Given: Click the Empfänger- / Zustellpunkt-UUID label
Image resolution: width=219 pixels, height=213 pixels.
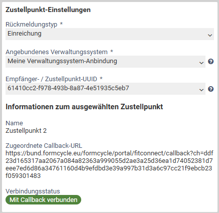Looking at the screenshot, I should click(x=51, y=79).
